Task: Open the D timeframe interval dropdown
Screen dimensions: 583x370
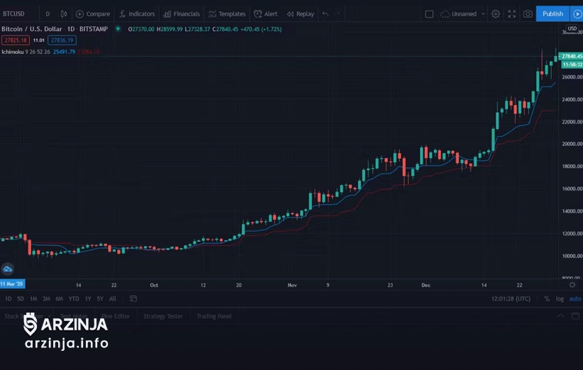Action: coord(48,13)
